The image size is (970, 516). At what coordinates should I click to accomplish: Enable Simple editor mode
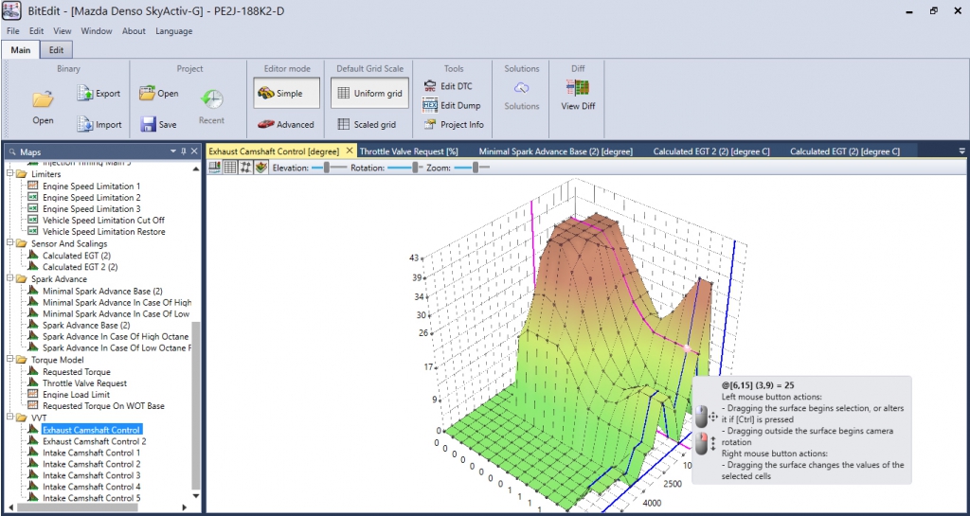point(286,94)
